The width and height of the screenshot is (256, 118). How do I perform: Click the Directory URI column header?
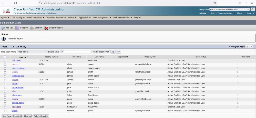(x=150, y=57)
